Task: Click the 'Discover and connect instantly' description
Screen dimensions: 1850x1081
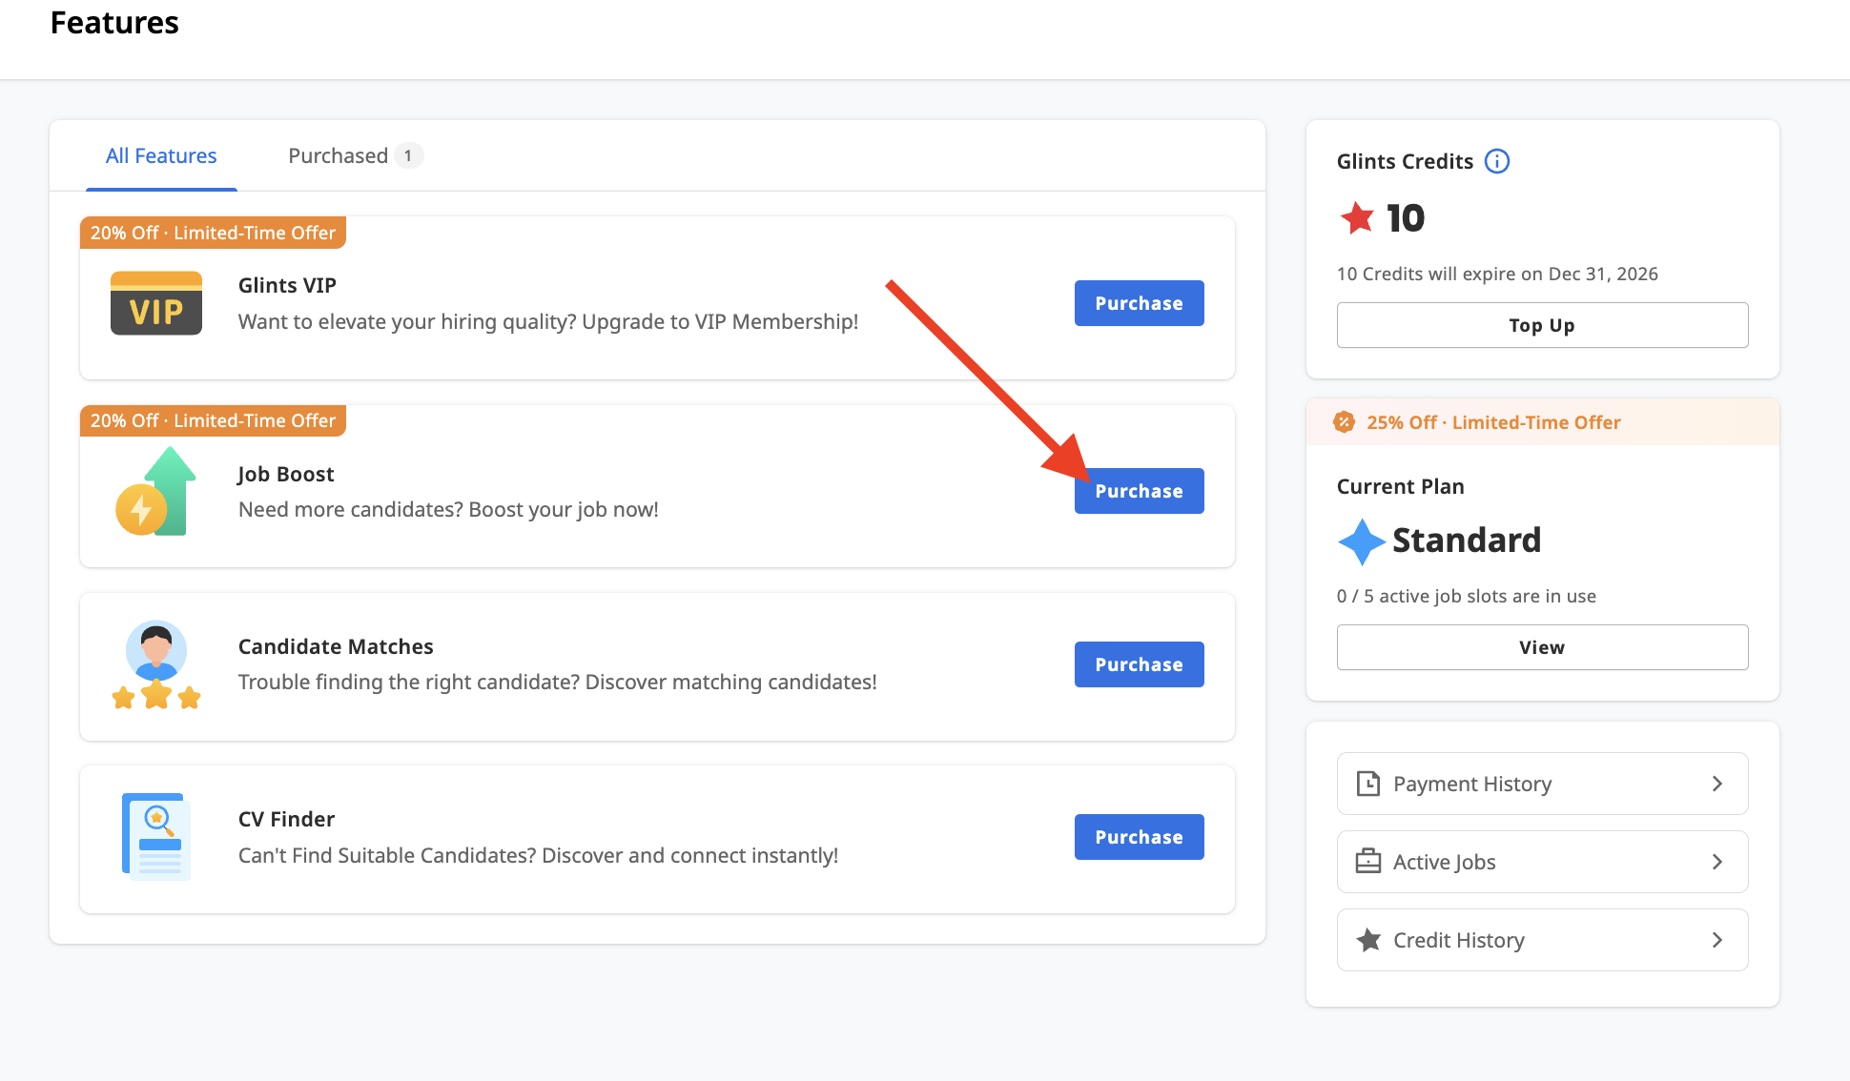Action: coord(538,855)
